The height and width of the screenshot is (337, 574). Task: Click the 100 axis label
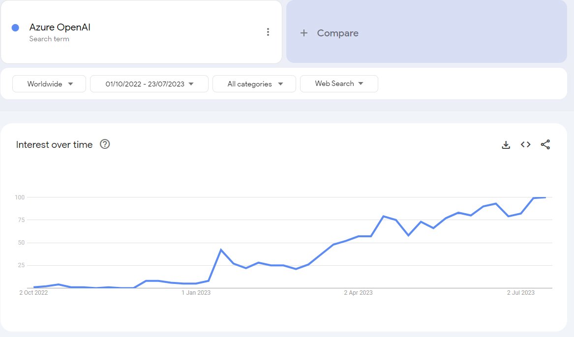click(19, 197)
